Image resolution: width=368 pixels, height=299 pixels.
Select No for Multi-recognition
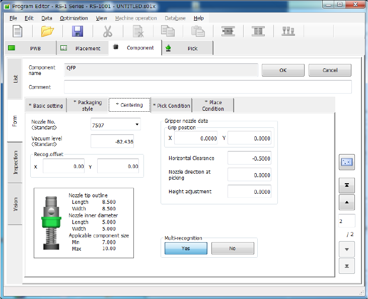233,248
